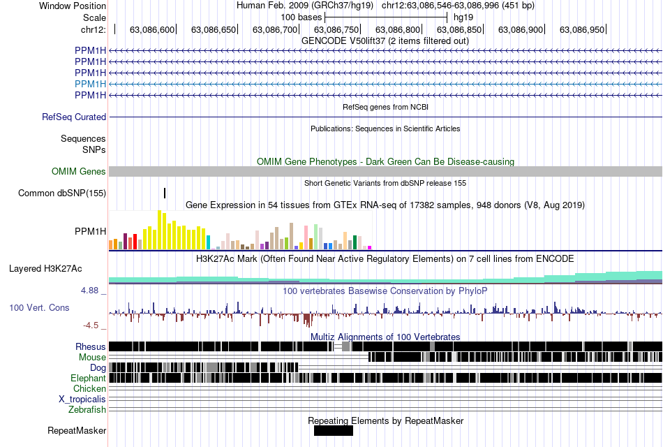Click the light-blue PPM1H transcript arrow line
663x447 pixels.
(386, 84)
